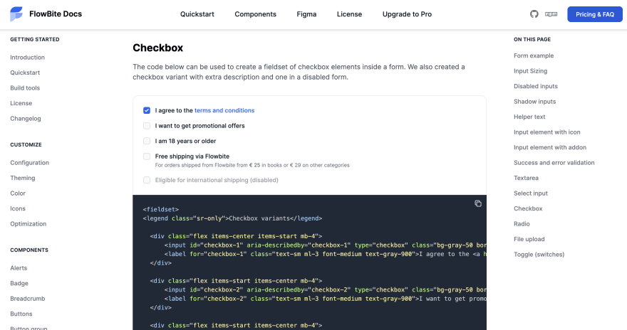Open Buttons component page
The image size is (627, 330).
pyautogui.click(x=21, y=314)
